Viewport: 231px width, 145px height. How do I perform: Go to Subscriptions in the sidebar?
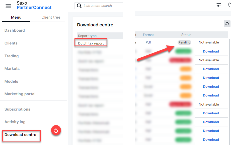click(17, 109)
